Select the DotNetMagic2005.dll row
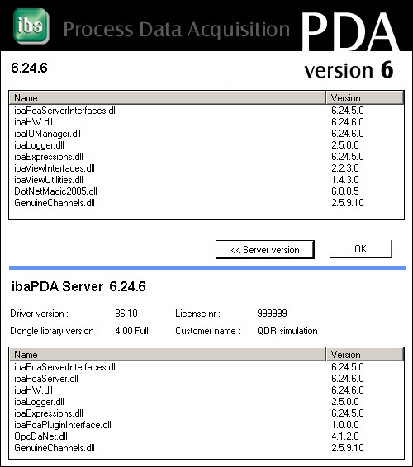 click(206, 191)
